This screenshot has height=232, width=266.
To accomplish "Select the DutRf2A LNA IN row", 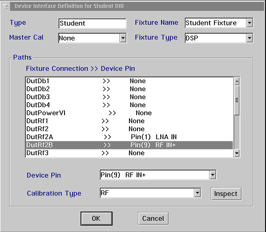I will (x=129, y=137).
